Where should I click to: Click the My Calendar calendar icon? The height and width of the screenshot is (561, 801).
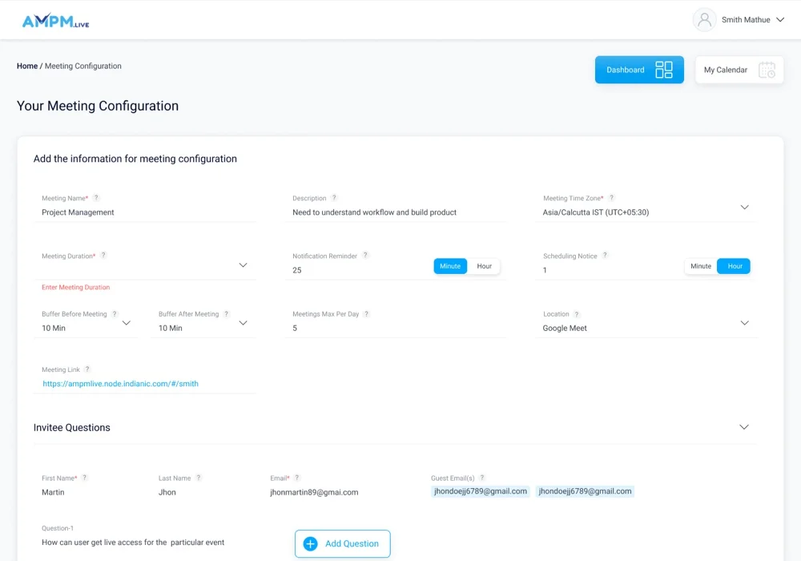coord(767,70)
